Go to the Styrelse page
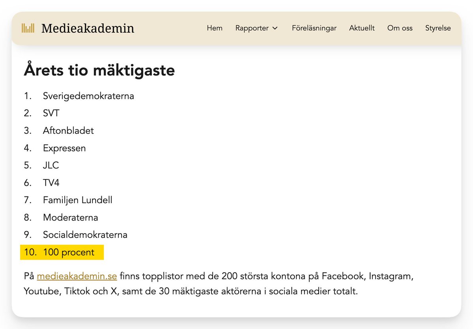473x329 pixels. (x=438, y=28)
